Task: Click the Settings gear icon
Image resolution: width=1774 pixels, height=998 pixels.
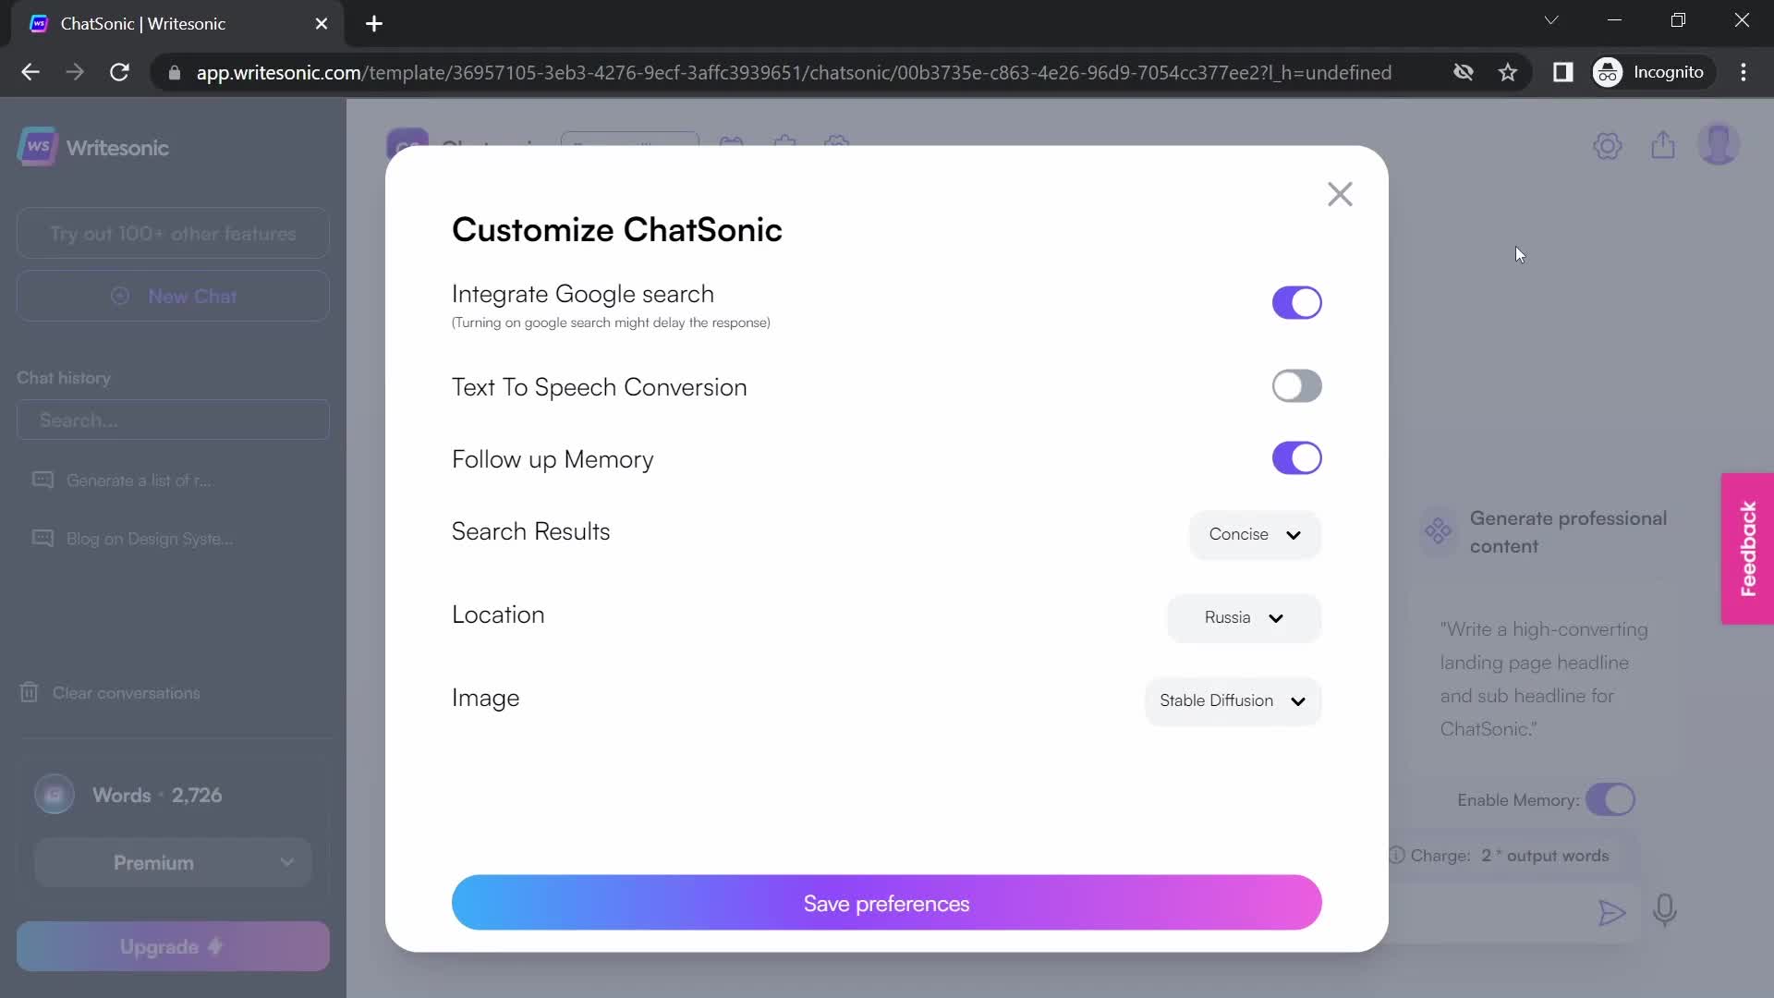Action: pos(1609,145)
